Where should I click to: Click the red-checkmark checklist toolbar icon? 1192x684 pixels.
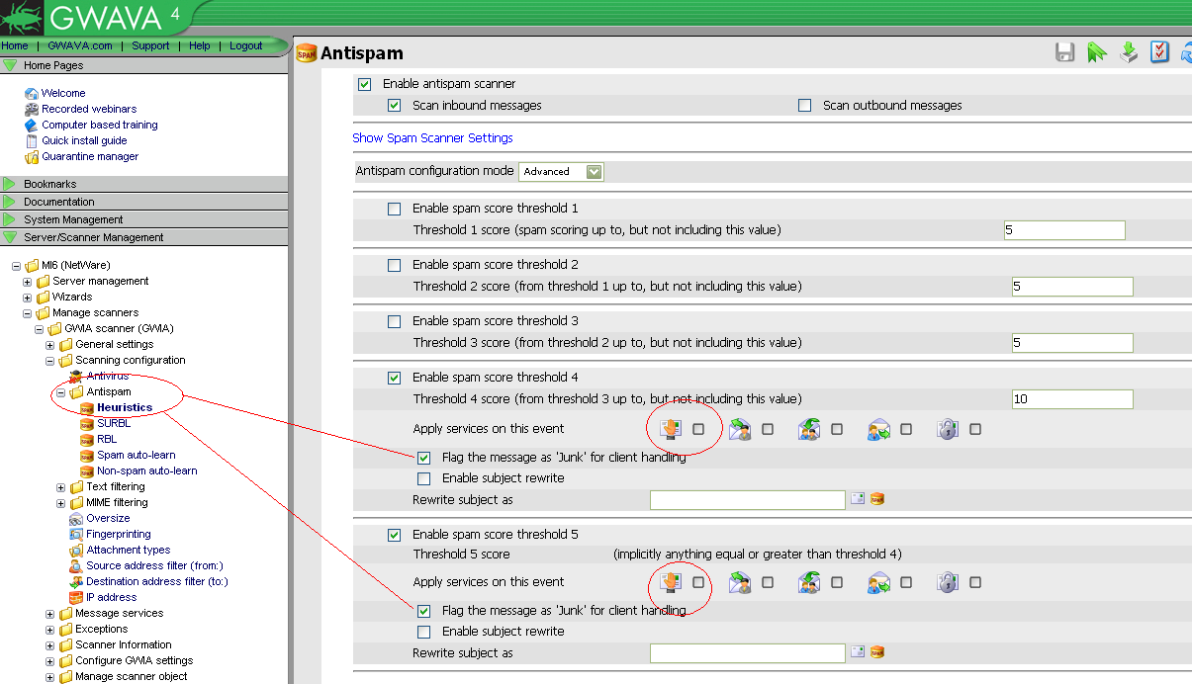click(x=1159, y=52)
